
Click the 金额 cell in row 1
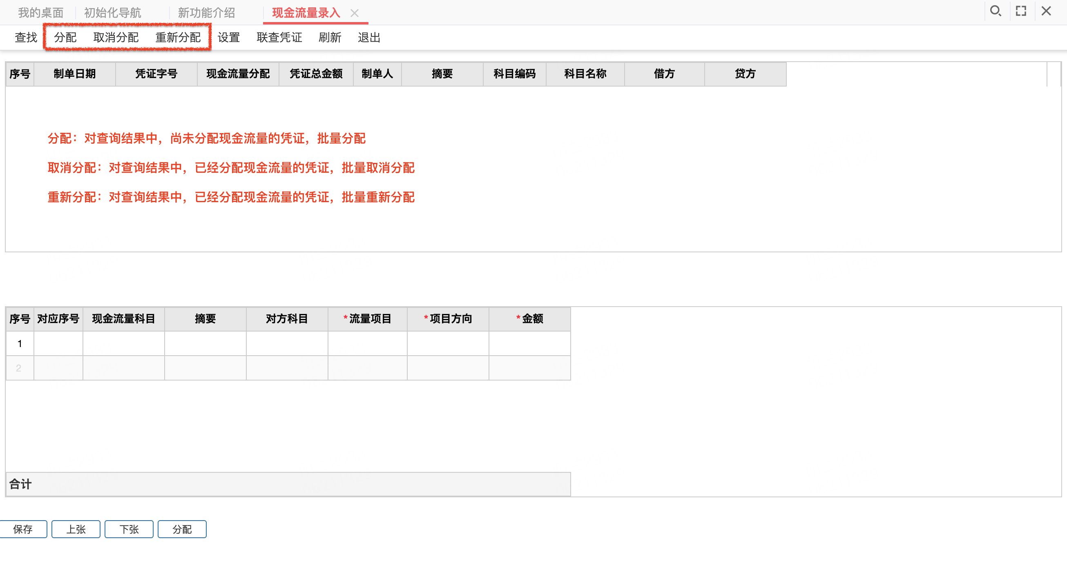coord(529,344)
